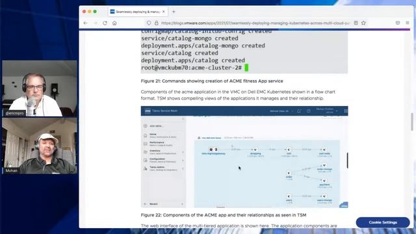
Task: Click the Figure 22 Tanzu Service Mesh screenshot
Action: pyautogui.click(x=244, y=157)
